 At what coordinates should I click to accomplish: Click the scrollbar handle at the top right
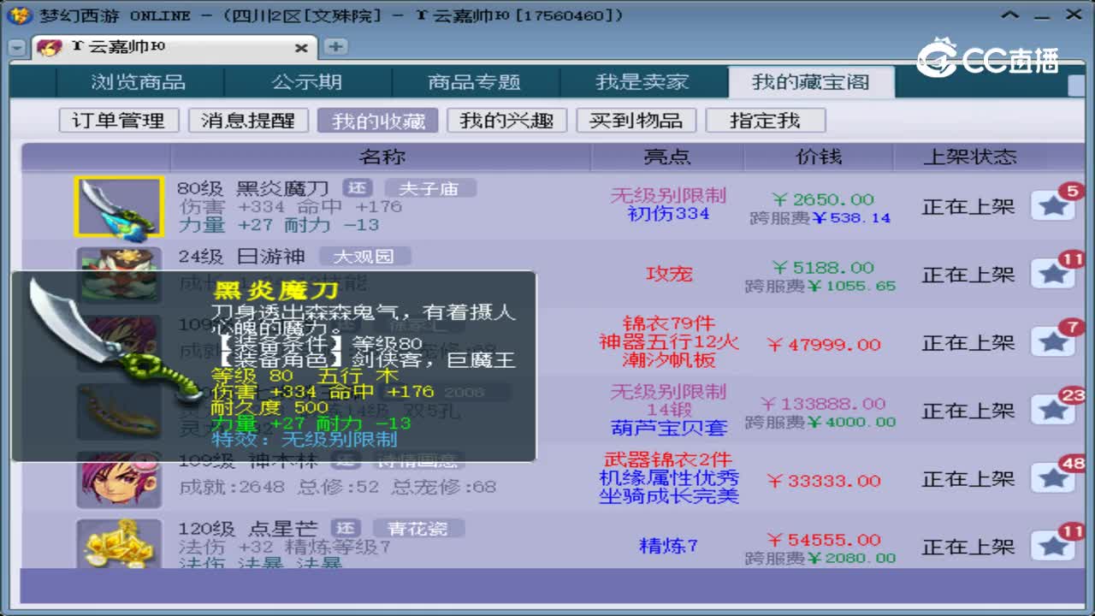[x=1078, y=84]
